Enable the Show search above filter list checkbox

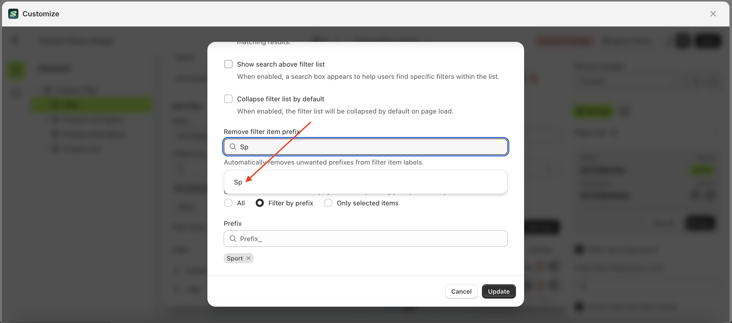coord(228,64)
